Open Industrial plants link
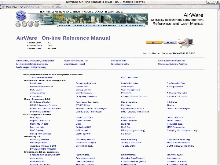Screen dimensions: 220x165 (175, 155)
